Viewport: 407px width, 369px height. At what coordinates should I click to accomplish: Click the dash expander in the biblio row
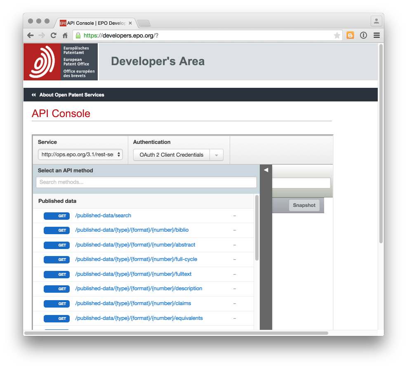[235, 230]
